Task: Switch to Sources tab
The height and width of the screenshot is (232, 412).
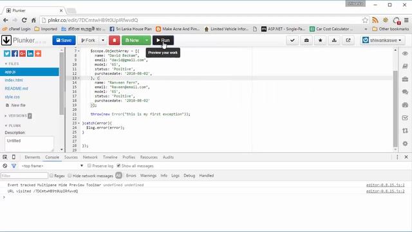Action: point(71,157)
